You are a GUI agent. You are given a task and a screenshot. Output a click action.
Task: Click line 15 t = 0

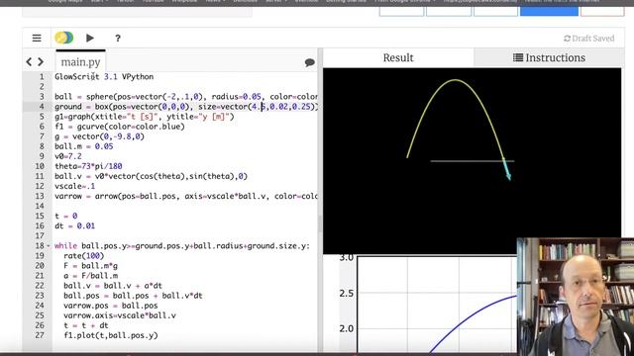[66, 216]
